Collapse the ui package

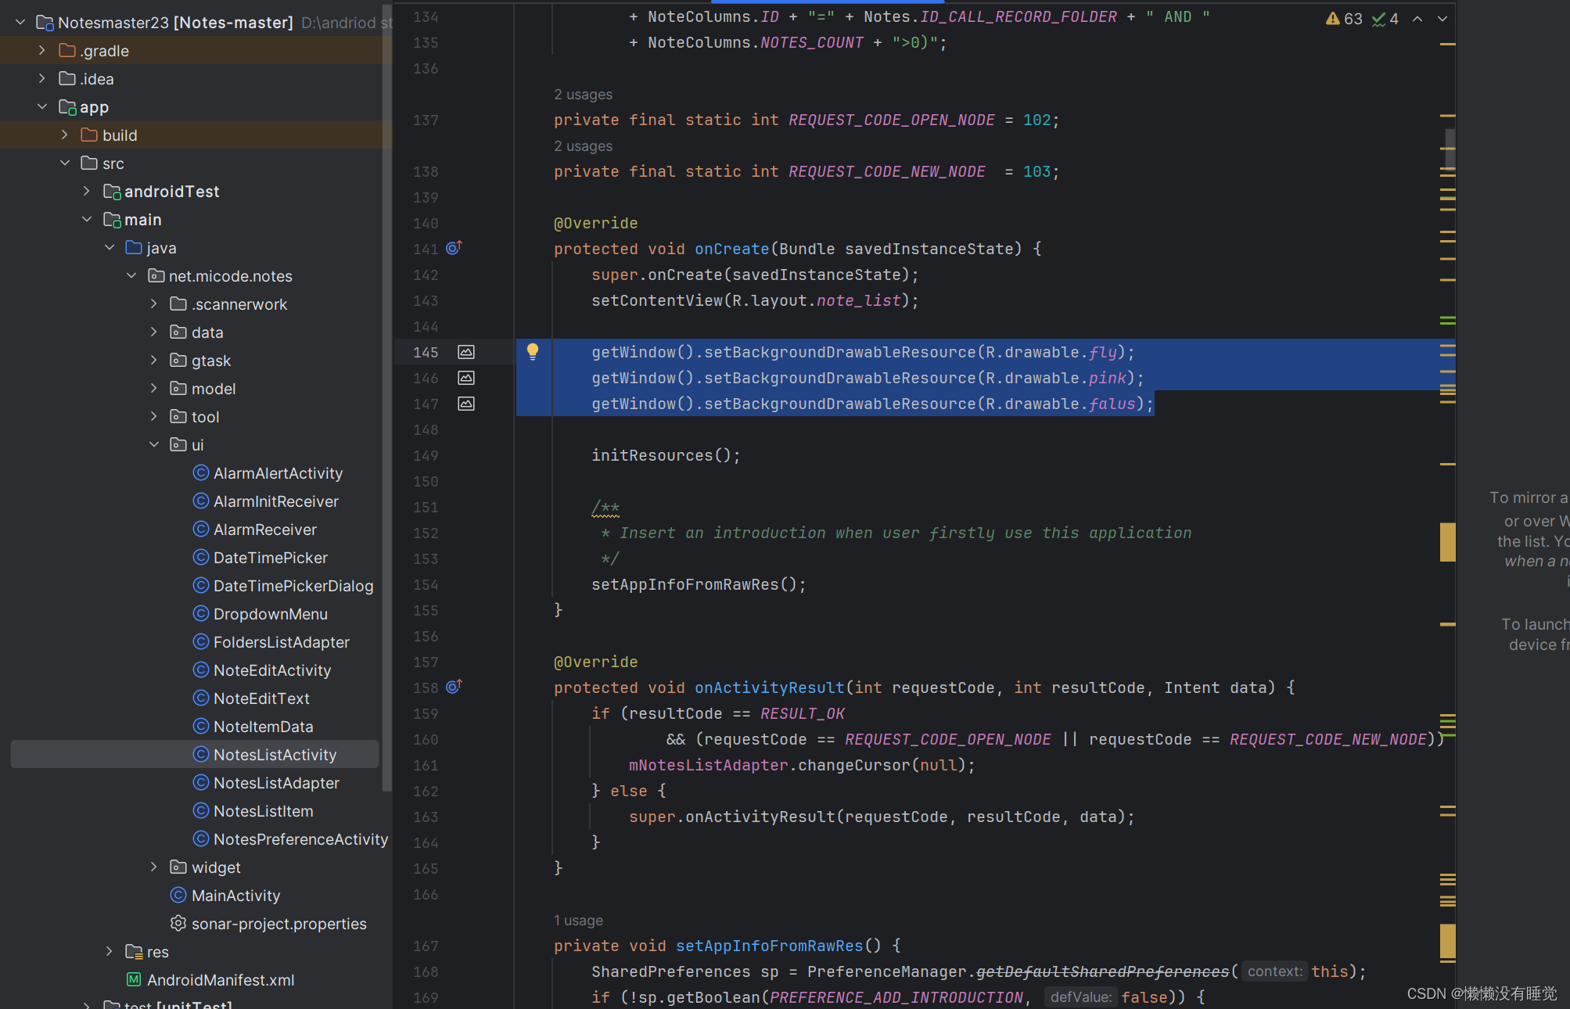click(154, 445)
